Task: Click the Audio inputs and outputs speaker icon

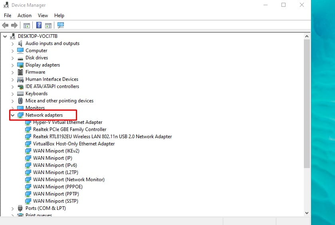Action: click(x=20, y=43)
